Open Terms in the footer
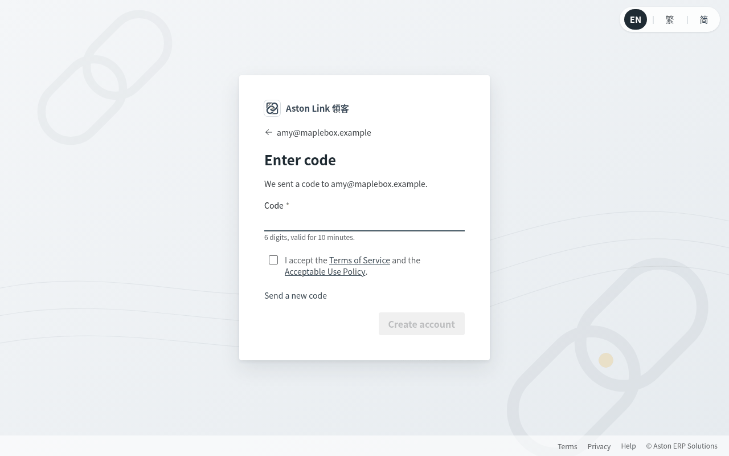 567,446
